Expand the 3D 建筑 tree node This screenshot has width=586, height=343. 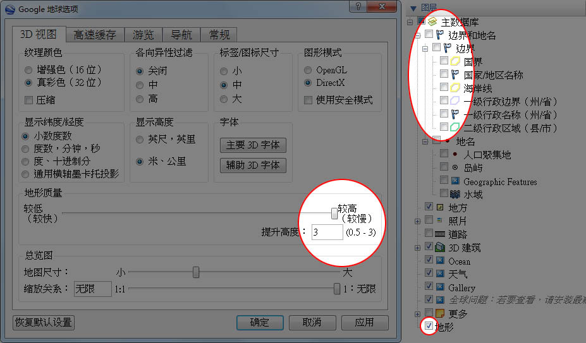[x=417, y=248]
